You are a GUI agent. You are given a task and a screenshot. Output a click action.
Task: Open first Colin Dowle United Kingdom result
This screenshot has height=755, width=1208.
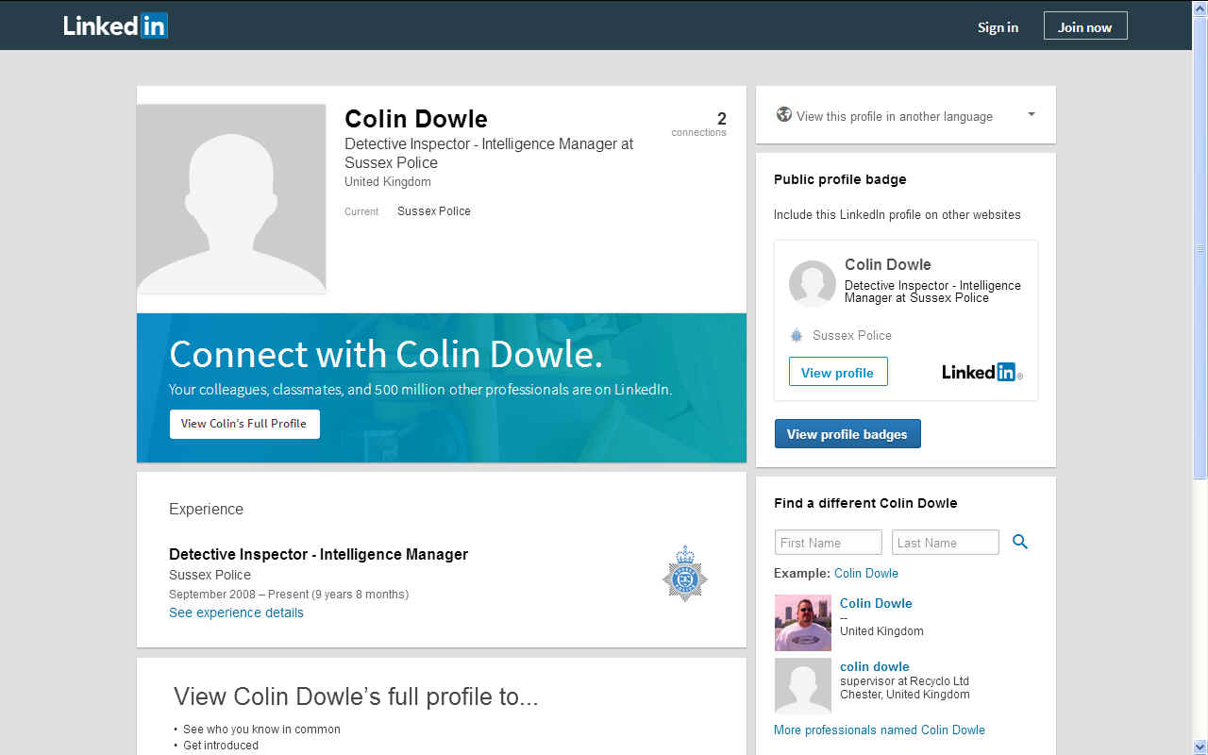[x=876, y=603]
